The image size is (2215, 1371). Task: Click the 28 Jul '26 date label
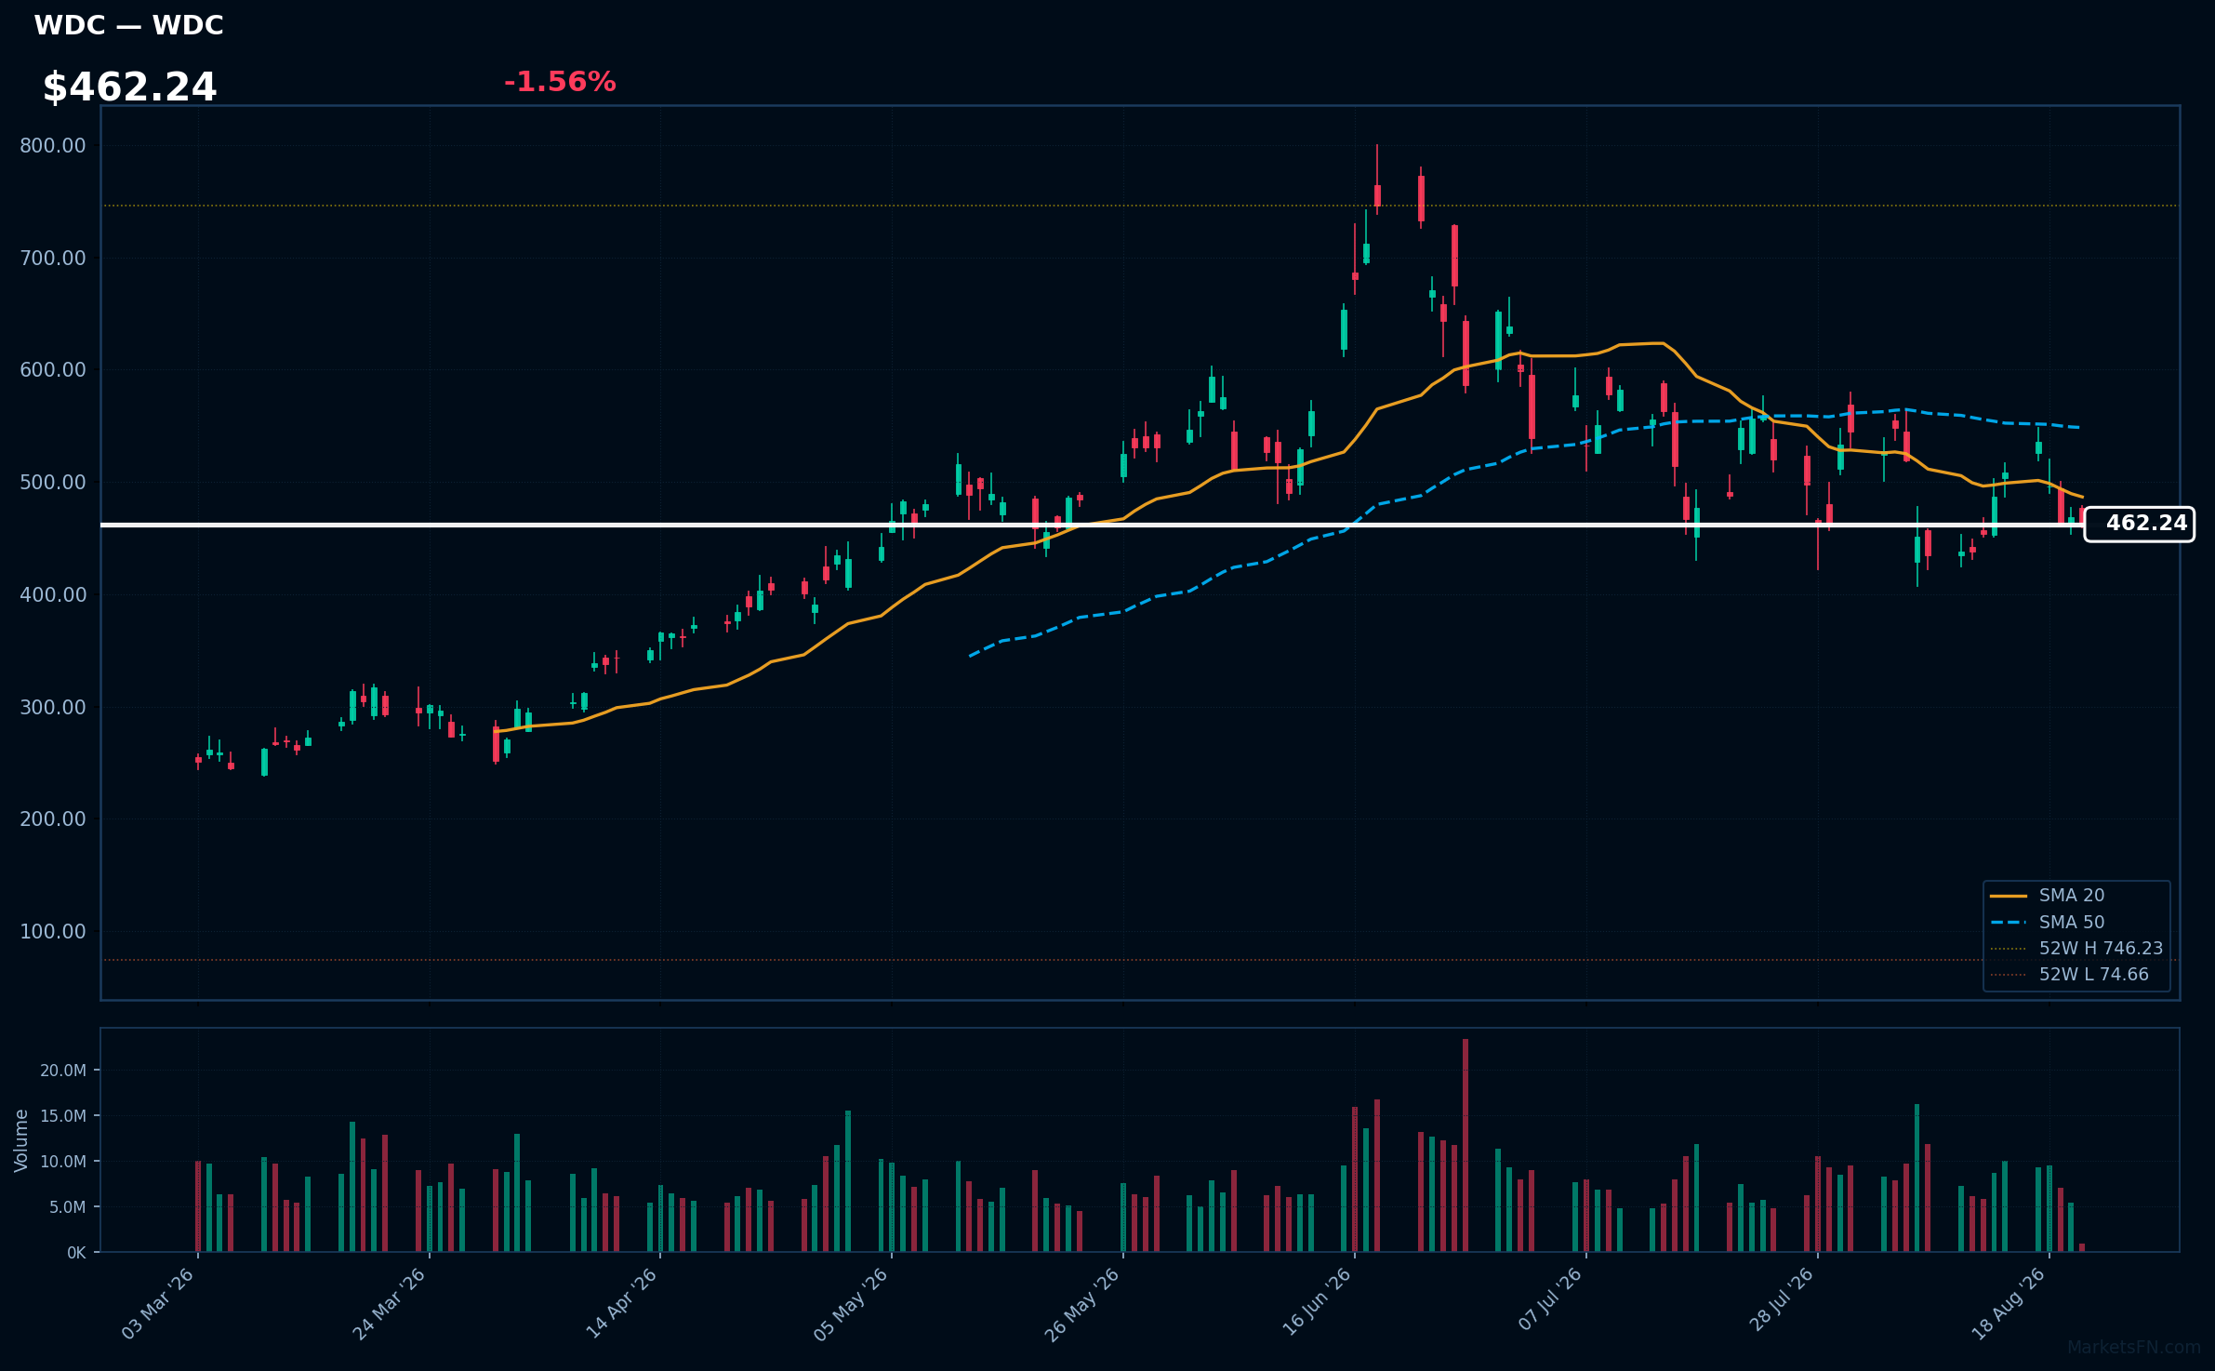coord(1781,1299)
